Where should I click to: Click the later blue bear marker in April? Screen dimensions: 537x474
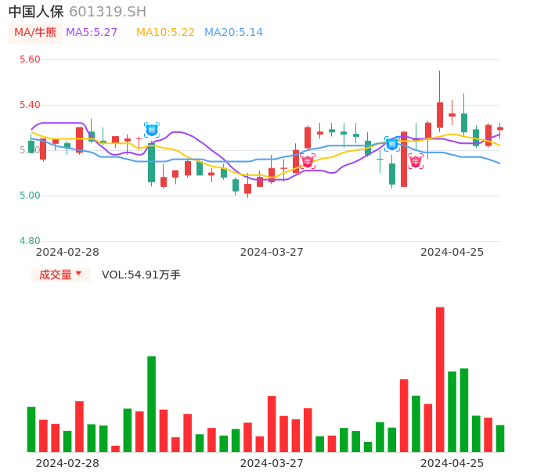coord(391,143)
